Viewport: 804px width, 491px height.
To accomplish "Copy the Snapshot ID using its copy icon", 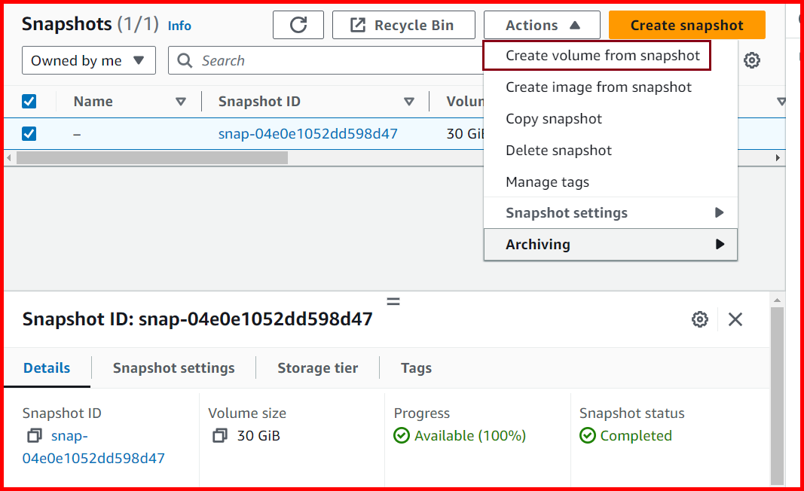I will click(28, 435).
